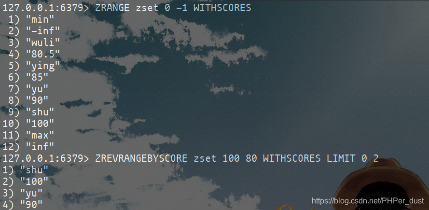The height and width of the screenshot is (210, 429).
Task: Select "100" in row 10 of ZRANGE output
Action: tap(40, 124)
